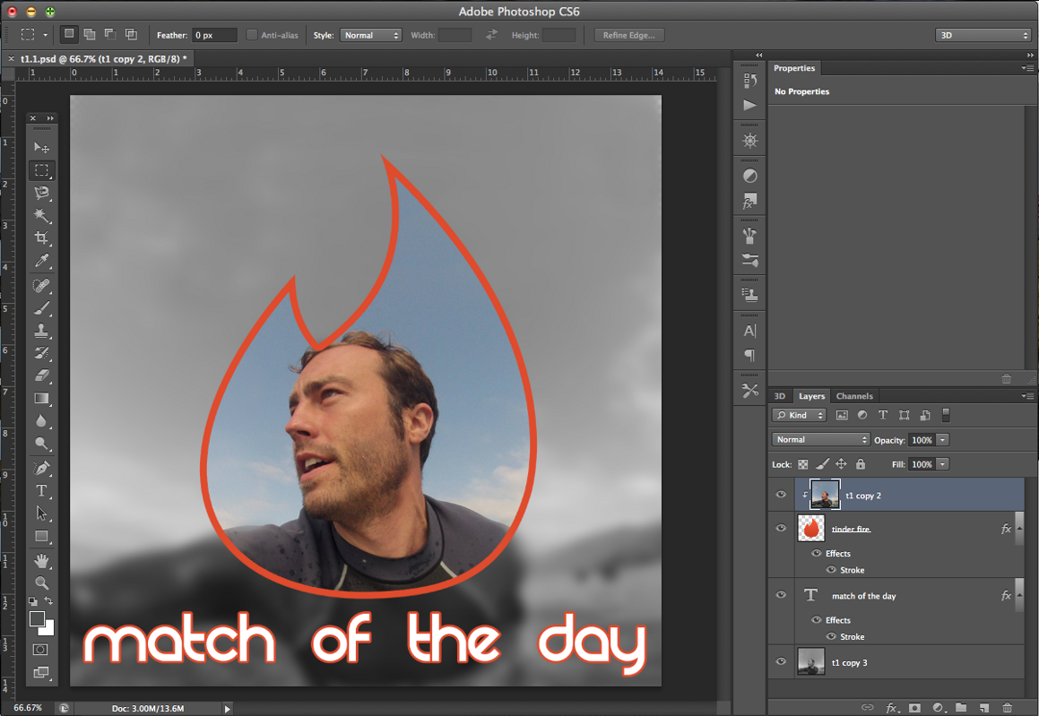Screen dimensions: 1039x716
Task: Toggle Stroke effect on tinder fire layer
Action: [x=831, y=570]
